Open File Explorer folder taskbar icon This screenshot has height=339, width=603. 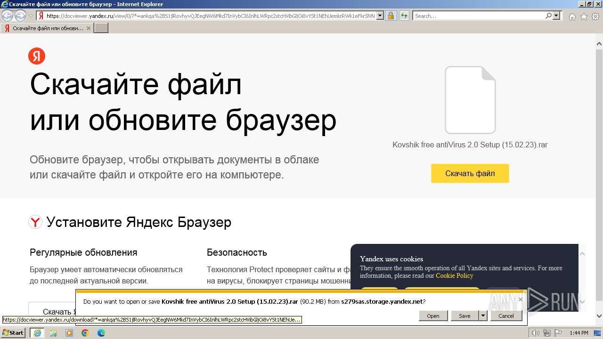[53, 333]
